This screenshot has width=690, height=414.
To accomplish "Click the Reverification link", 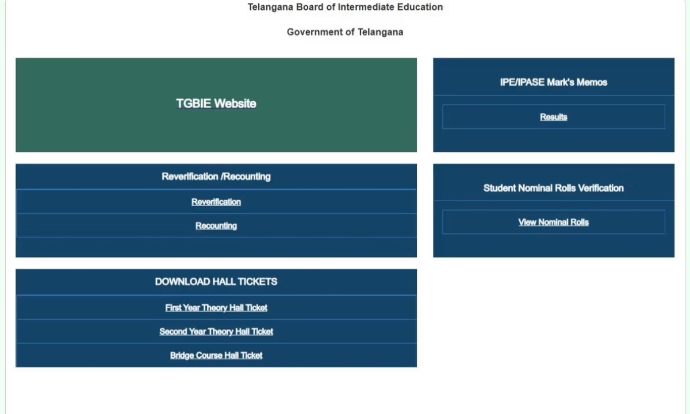I will pos(216,202).
